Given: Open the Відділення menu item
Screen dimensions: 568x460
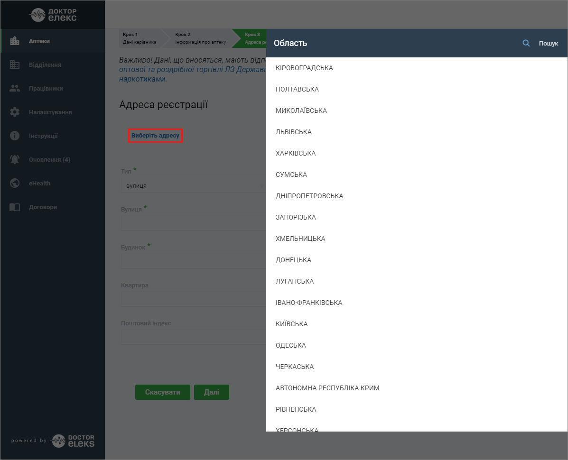Looking at the screenshot, I should click(53, 65).
